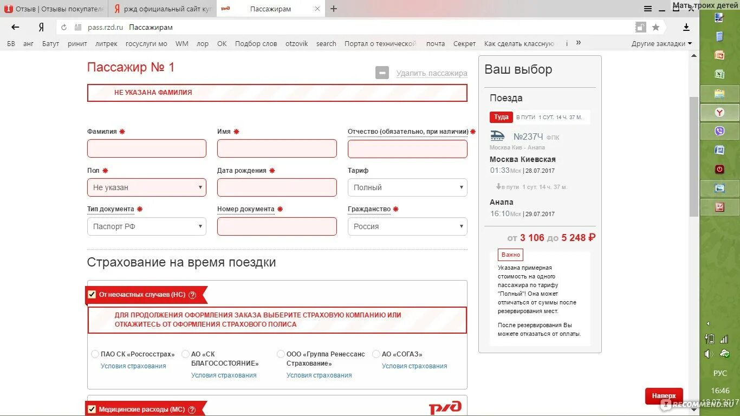Close the Пассажирам tab
This screenshot has height=416, width=740.
pos(317,9)
